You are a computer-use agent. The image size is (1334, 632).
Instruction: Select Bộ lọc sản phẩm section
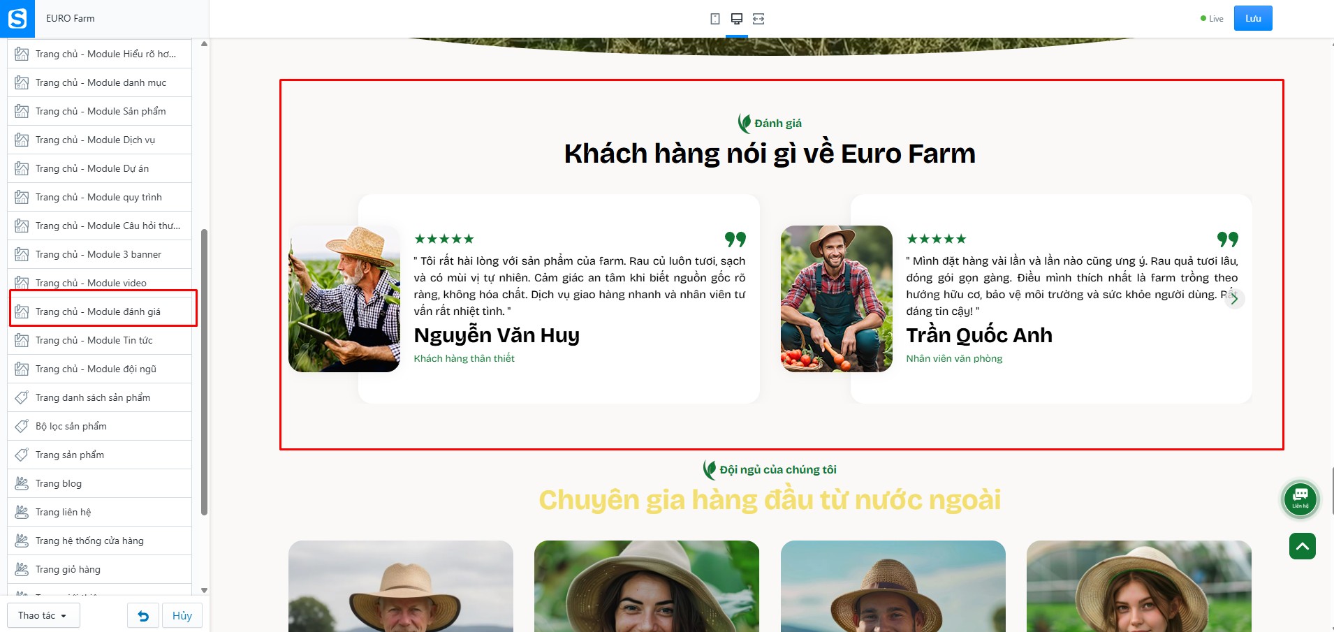[x=99, y=426]
